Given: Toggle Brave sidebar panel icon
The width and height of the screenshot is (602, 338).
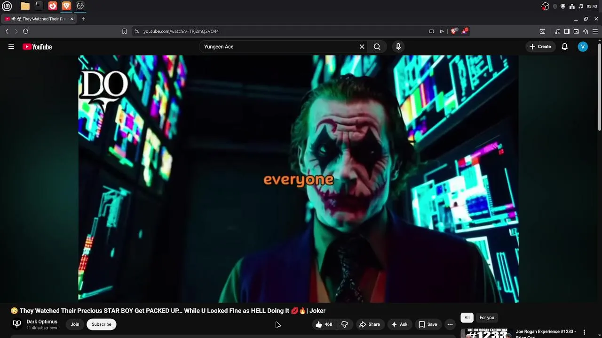Looking at the screenshot, I should [x=567, y=31].
